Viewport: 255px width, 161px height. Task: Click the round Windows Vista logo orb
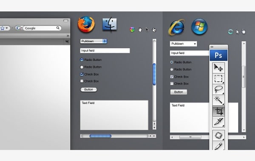coord(199,27)
